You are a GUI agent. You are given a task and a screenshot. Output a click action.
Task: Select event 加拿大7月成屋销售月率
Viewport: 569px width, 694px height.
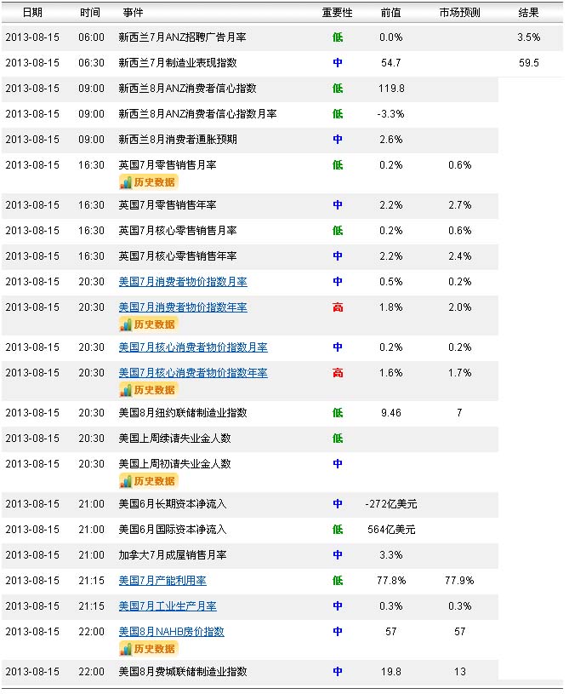coord(173,555)
